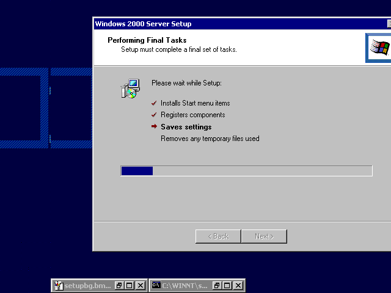Viewport: 391px width, 293px height.
Task: Maximize the minimized setupbg.bmp window
Action: (130, 285)
